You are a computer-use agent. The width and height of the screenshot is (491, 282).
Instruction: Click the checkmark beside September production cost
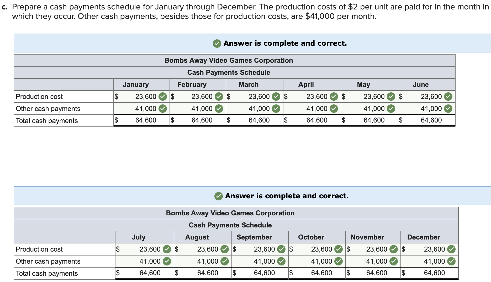click(x=281, y=249)
